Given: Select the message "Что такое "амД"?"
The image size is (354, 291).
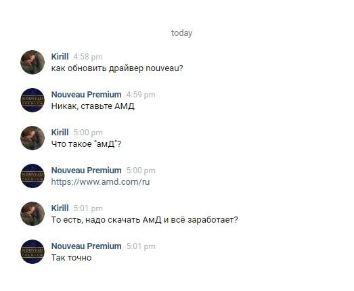Looking at the screenshot, I should (86, 144).
